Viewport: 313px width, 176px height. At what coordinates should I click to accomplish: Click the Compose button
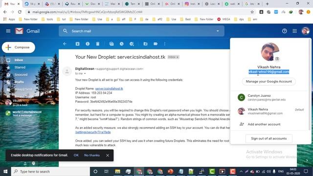pyautogui.click(x=19, y=47)
